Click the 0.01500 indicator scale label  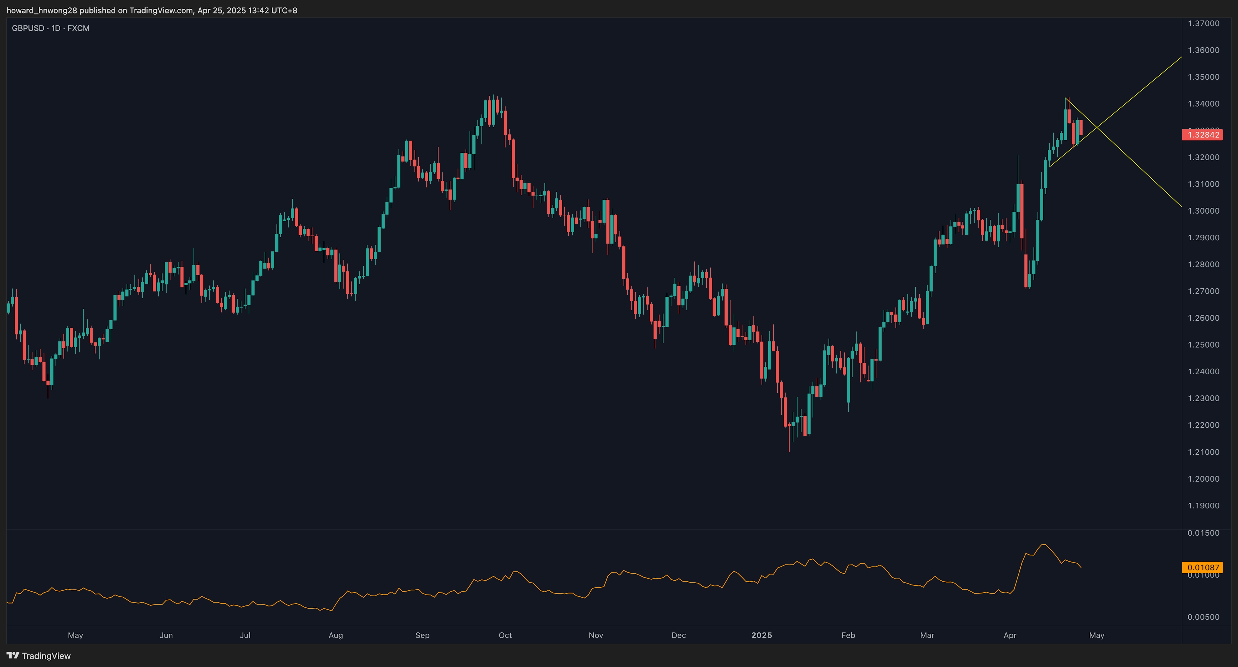(1204, 533)
